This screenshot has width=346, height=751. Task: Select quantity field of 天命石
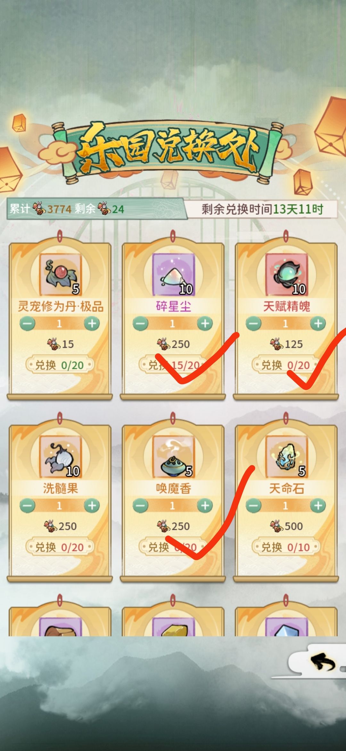pos(285,506)
